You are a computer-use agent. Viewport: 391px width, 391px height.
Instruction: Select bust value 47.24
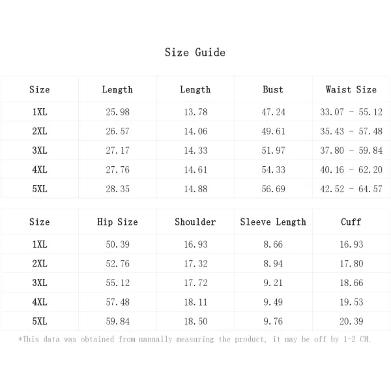click(273, 112)
